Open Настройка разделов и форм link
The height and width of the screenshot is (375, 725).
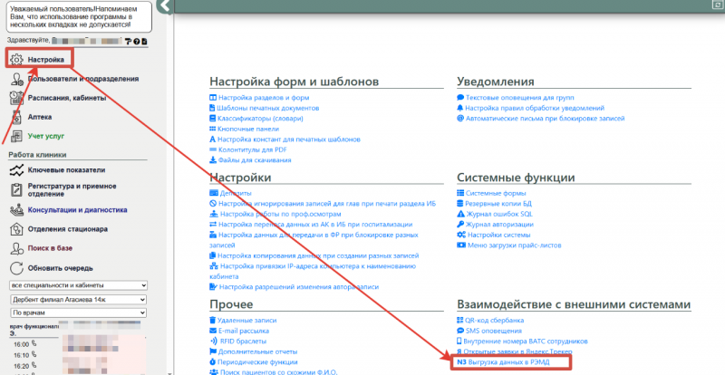pos(264,98)
